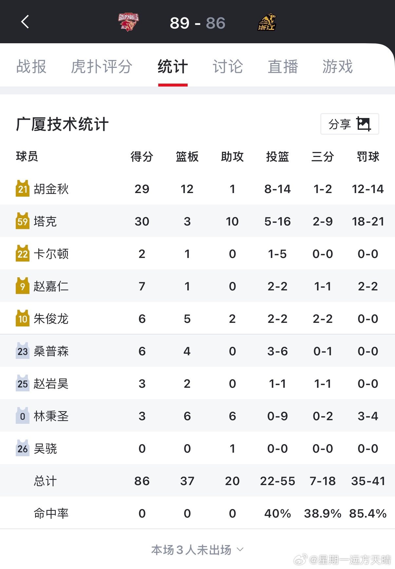
Task: Expand the 本场3人未出场 list
Action: point(197,550)
